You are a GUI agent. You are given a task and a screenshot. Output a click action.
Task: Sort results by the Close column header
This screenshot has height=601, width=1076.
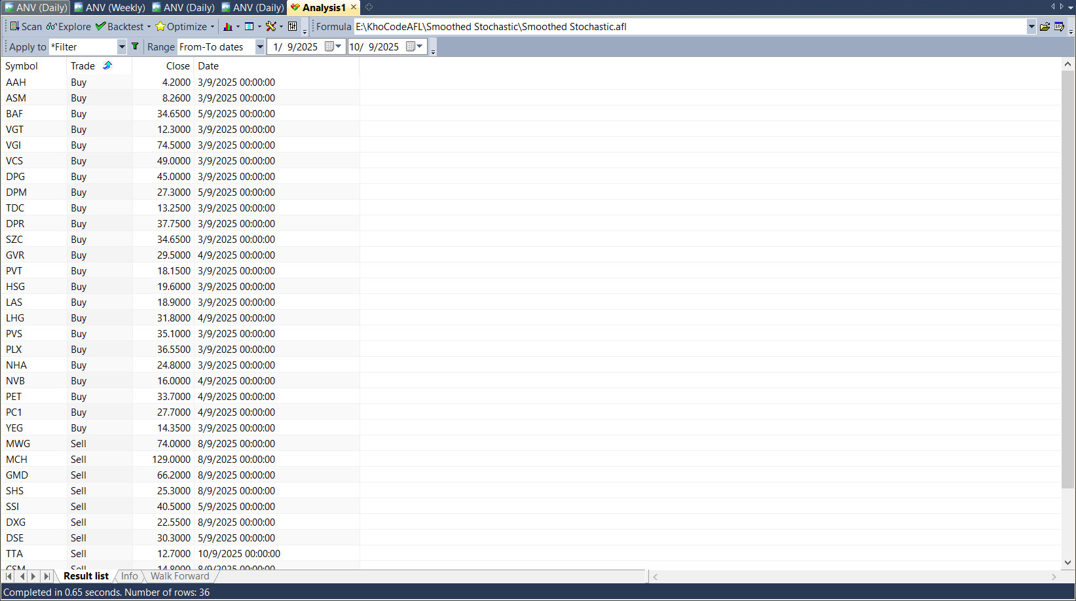(x=177, y=66)
